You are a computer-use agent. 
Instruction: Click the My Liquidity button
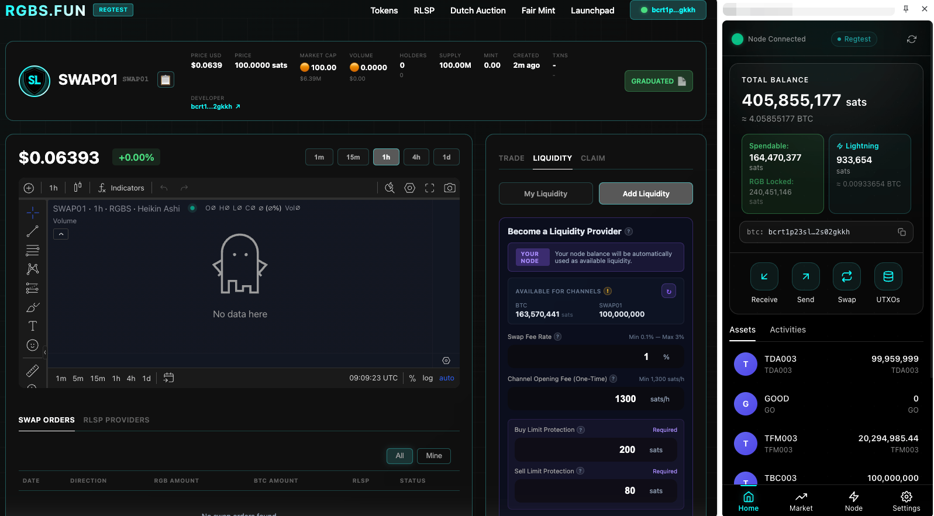546,193
